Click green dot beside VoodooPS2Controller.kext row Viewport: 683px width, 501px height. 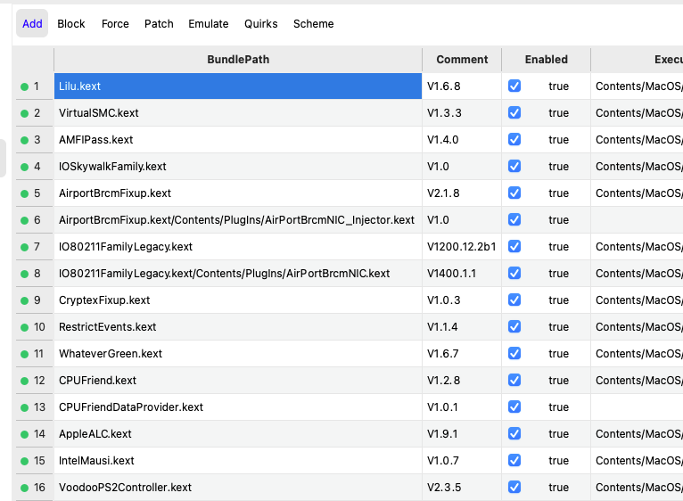tap(24, 488)
